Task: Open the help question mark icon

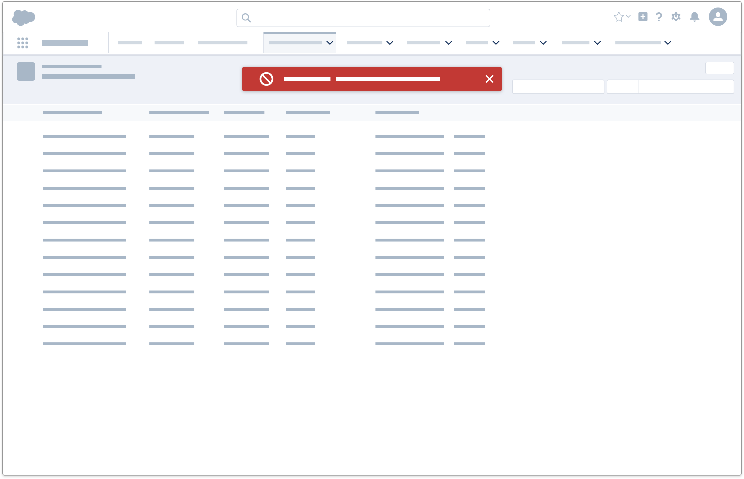Action: (658, 17)
